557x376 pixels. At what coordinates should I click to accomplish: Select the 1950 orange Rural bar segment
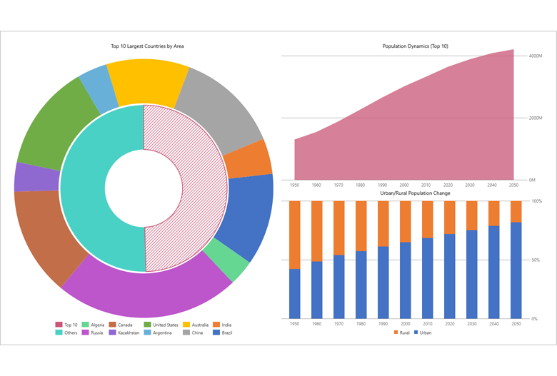[x=295, y=234]
